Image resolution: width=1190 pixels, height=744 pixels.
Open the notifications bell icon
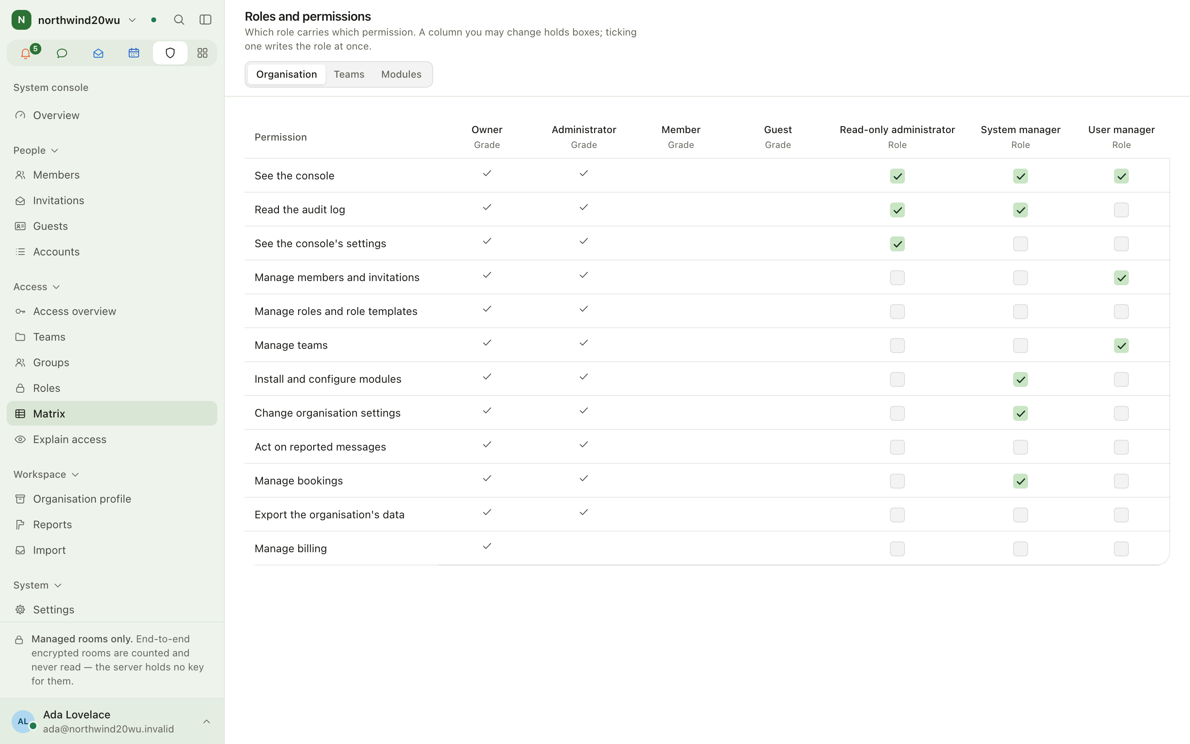26,53
